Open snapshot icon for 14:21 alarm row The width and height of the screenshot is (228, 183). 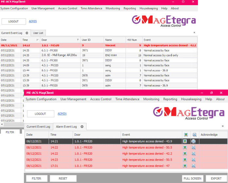[x=185, y=141]
